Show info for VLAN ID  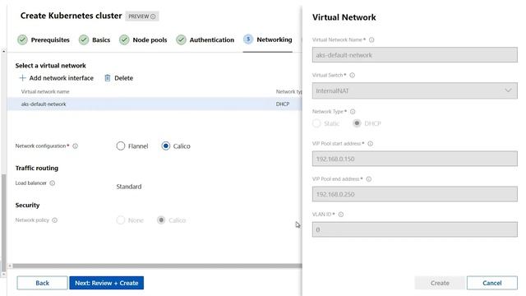coord(341,214)
